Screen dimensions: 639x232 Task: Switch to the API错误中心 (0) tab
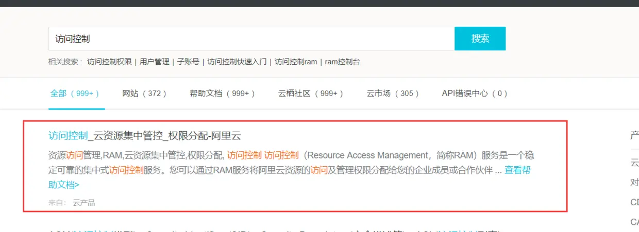pos(475,94)
